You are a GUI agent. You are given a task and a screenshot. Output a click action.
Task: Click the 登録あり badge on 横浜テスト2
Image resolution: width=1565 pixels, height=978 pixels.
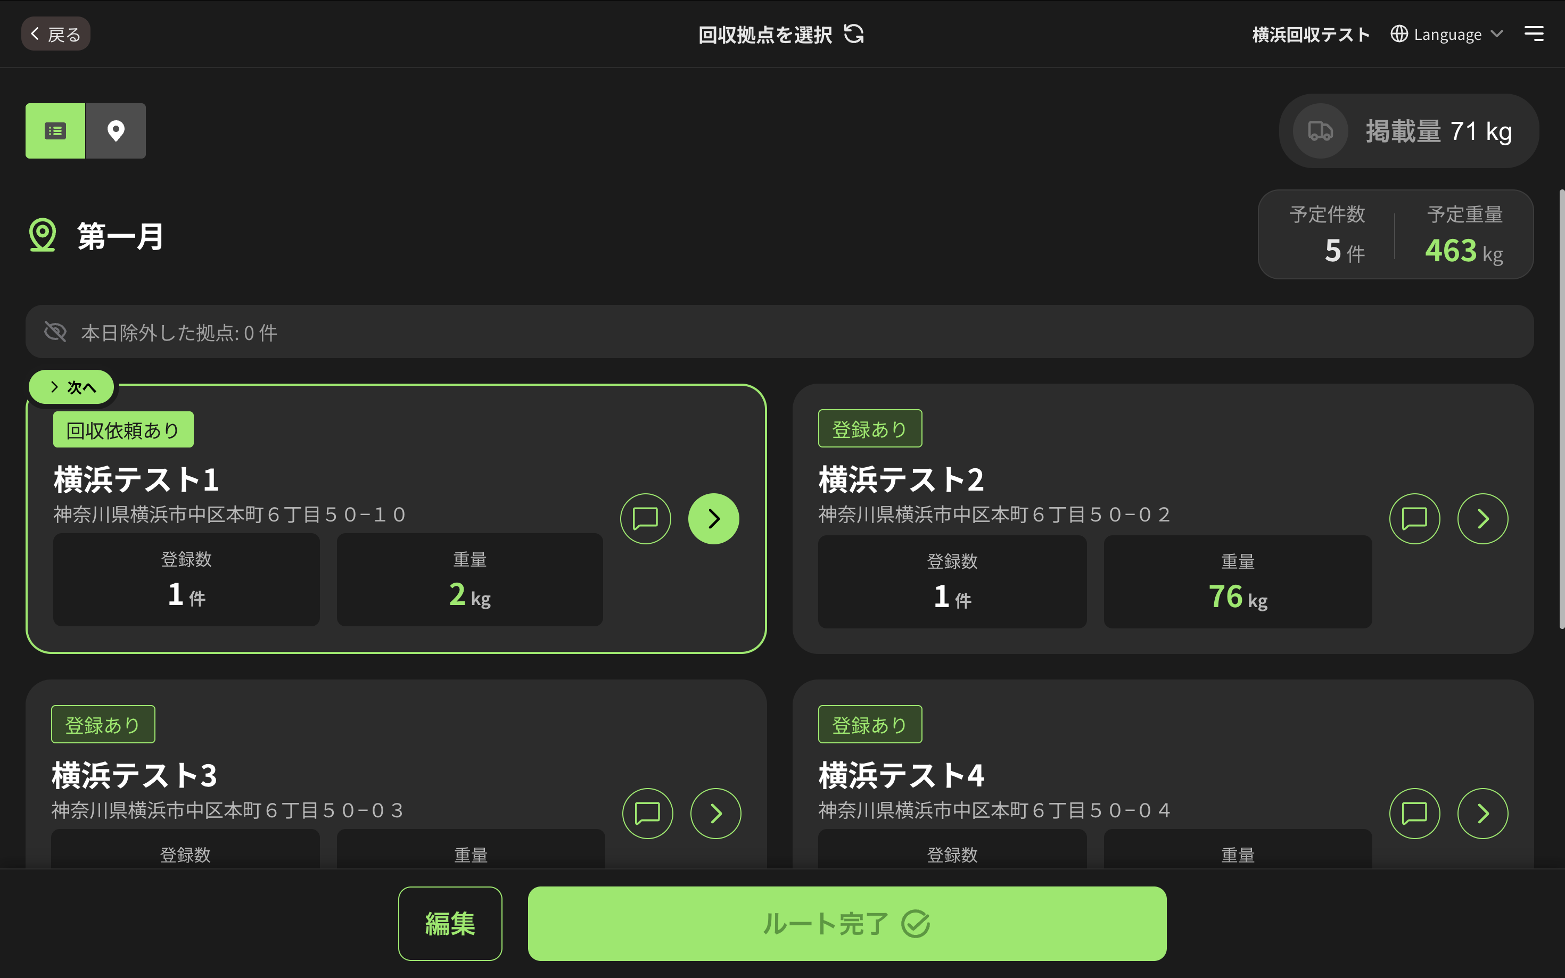coord(870,428)
